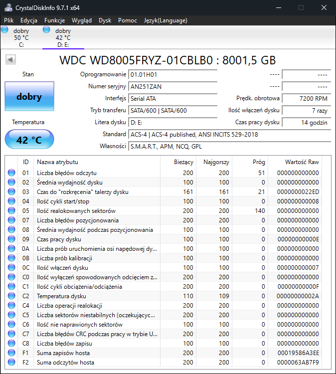Open the Edycja menu

[29, 20]
